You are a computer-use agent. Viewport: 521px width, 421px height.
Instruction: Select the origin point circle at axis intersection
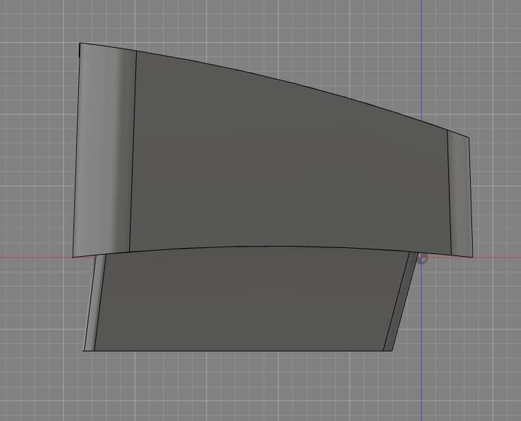coord(422,258)
